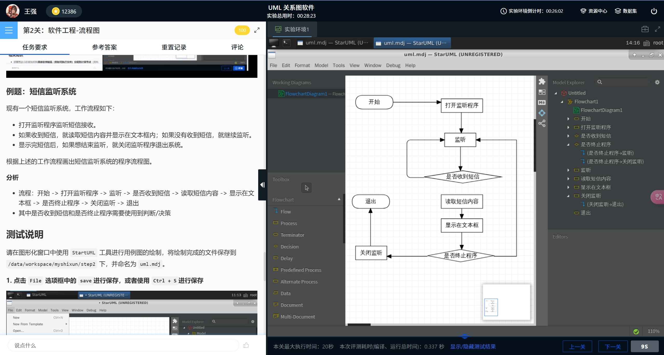
Task: Open the 评论 tab
Action: point(237,47)
